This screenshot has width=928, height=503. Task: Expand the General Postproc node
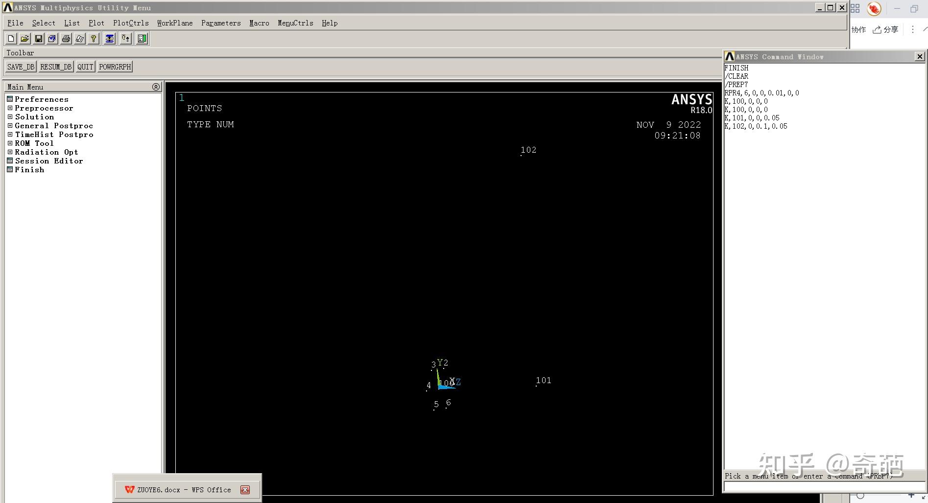point(10,126)
